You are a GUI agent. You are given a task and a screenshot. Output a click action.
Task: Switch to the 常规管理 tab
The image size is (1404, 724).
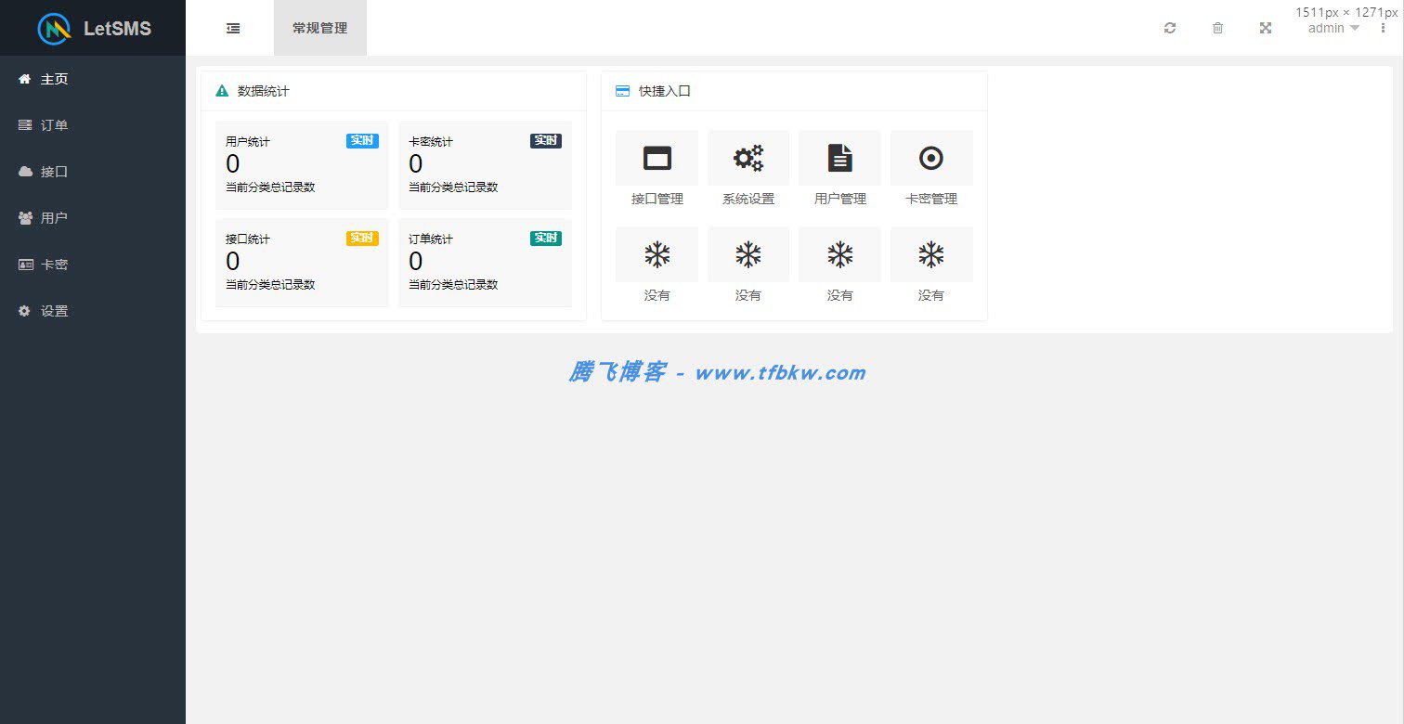pos(319,28)
